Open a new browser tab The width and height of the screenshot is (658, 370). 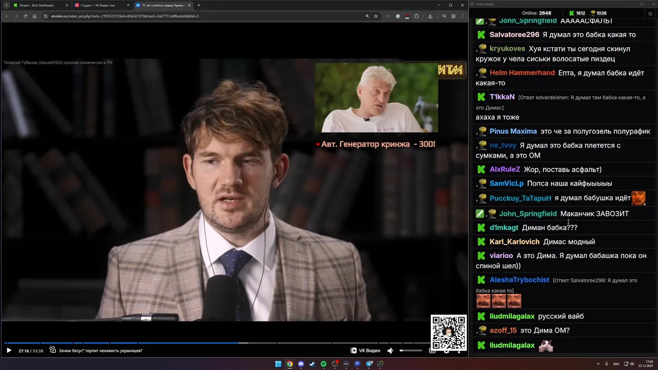click(198, 5)
